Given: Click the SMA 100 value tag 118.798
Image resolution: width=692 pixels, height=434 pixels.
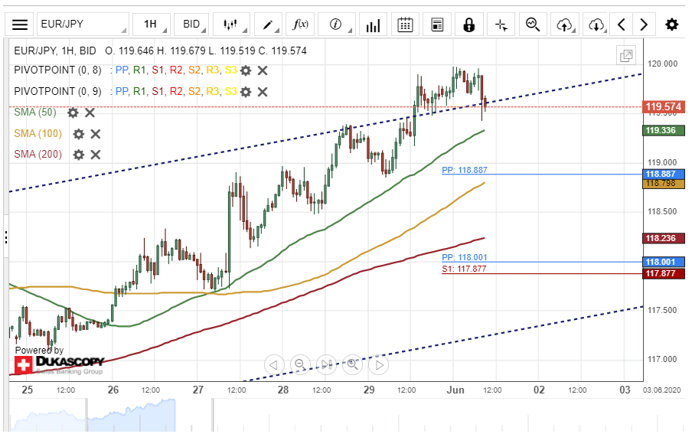Looking at the screenshot, I should 664,184.
